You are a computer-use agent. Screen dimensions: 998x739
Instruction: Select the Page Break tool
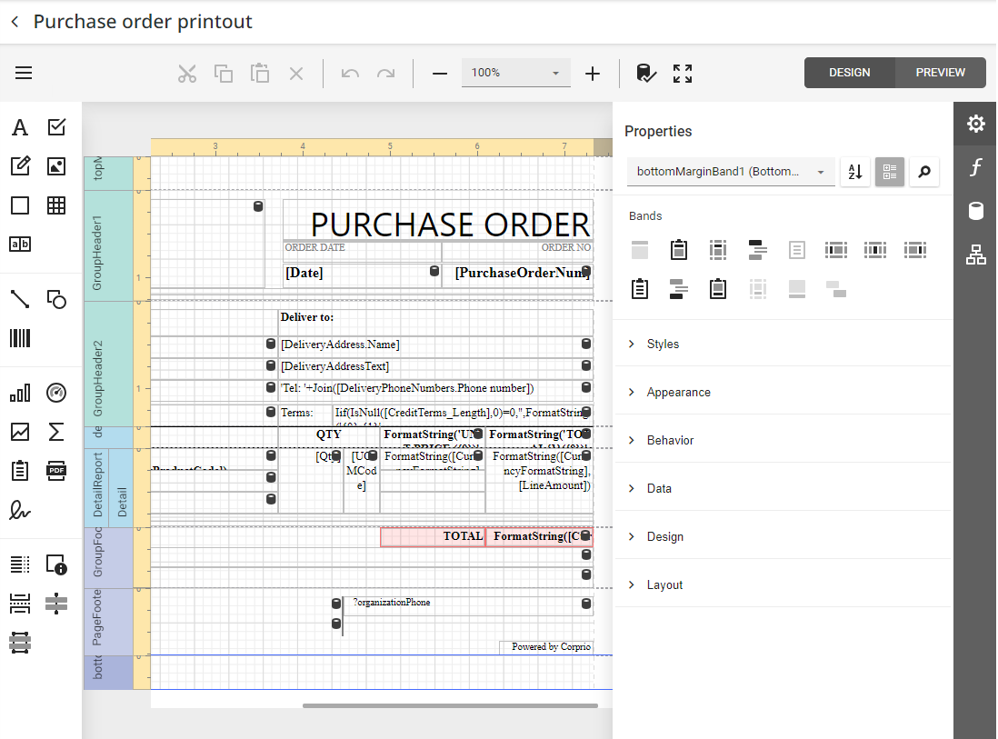pyautogui.click(x=20, y=604)
